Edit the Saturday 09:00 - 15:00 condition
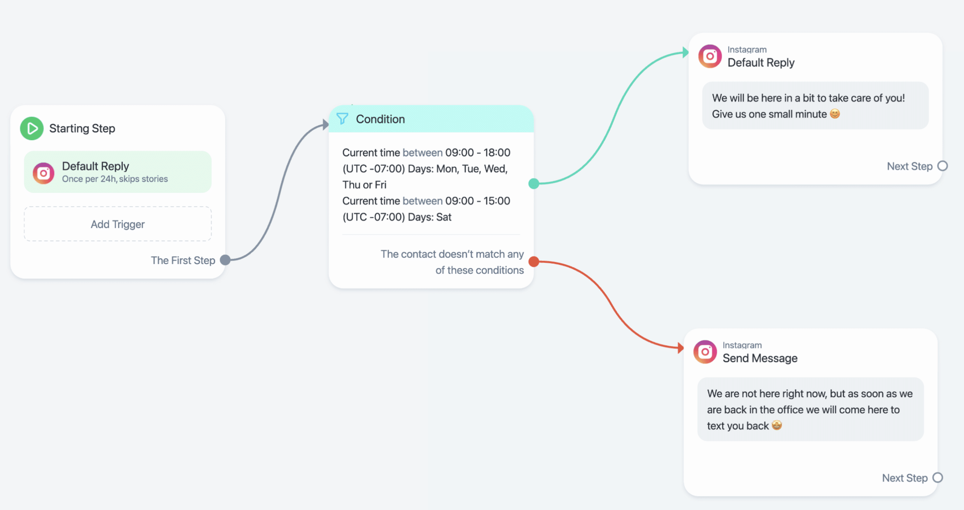This screenshot has height=510, width=964. click(426, 209)
